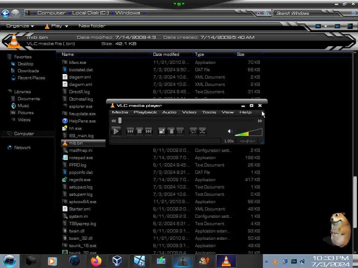
Task: Show hidden system tray icons
Action: pyautogui.click(x=267, y=262)
